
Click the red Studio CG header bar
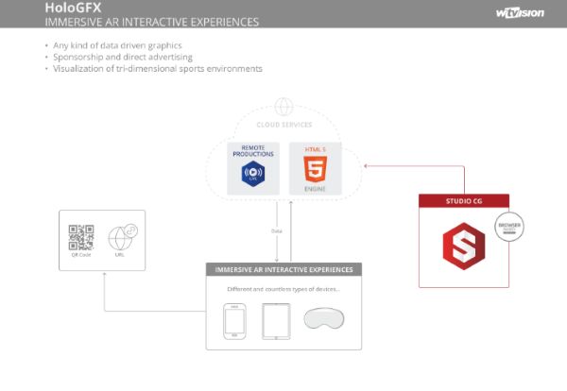464,201
